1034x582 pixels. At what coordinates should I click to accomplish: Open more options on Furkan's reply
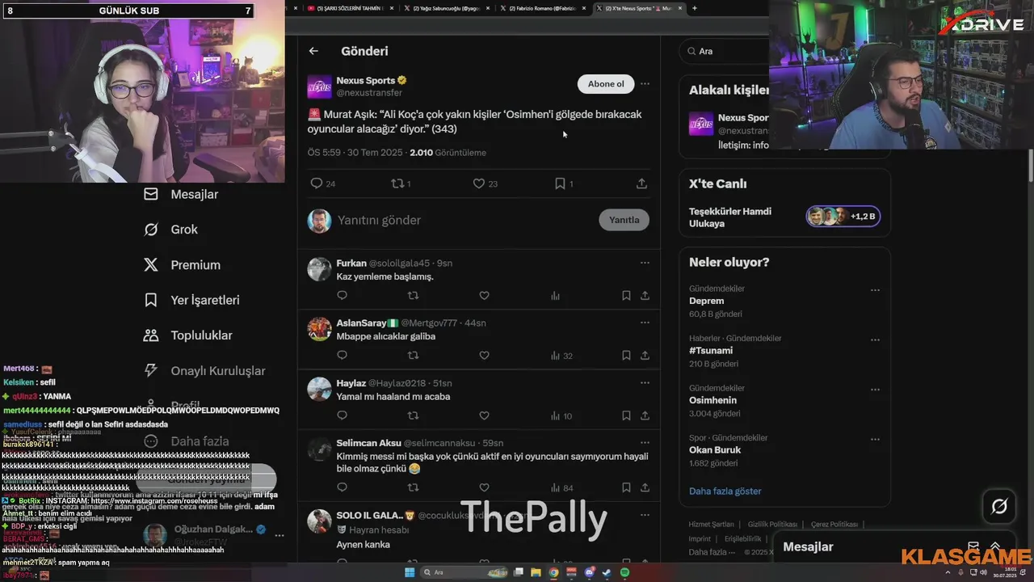pyautogui.click(x=645, y=263)
